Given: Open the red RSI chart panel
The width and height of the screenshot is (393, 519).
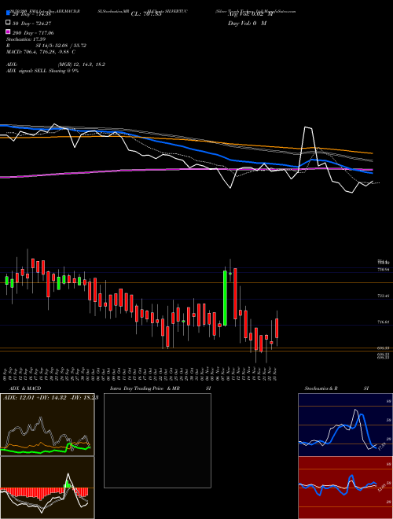Looking at the screenshot, I should tap(345, 488).
